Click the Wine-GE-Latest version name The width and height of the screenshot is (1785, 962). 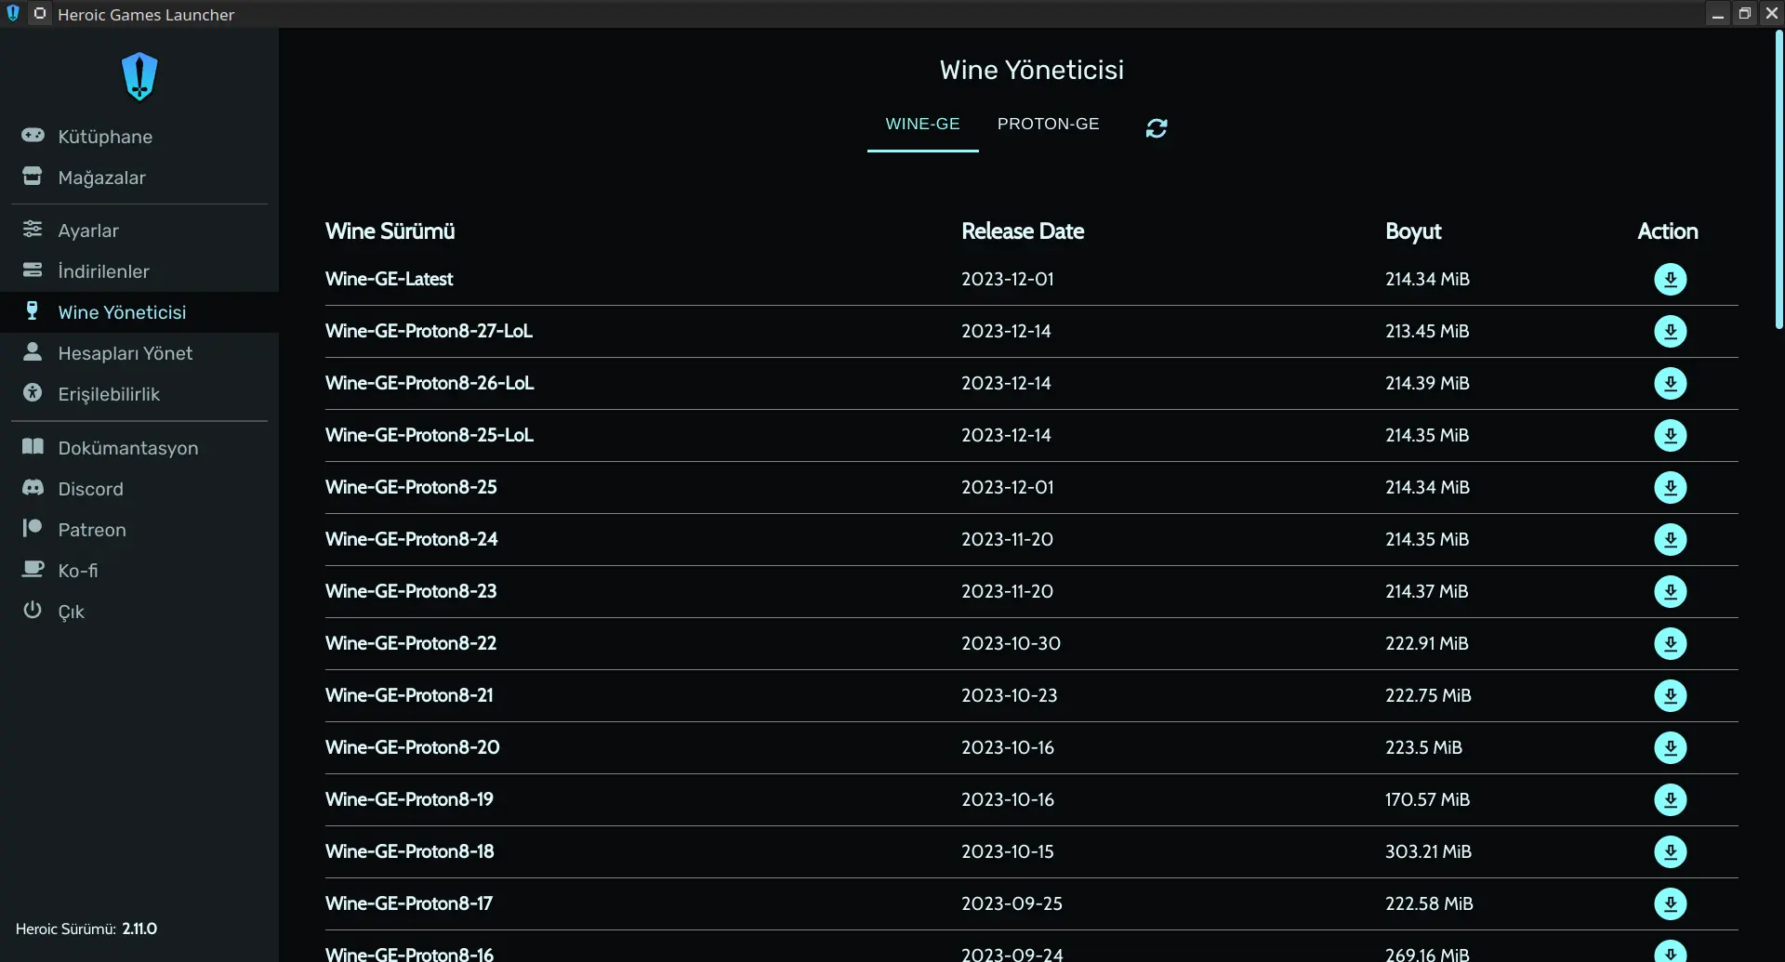pos(389,279)
